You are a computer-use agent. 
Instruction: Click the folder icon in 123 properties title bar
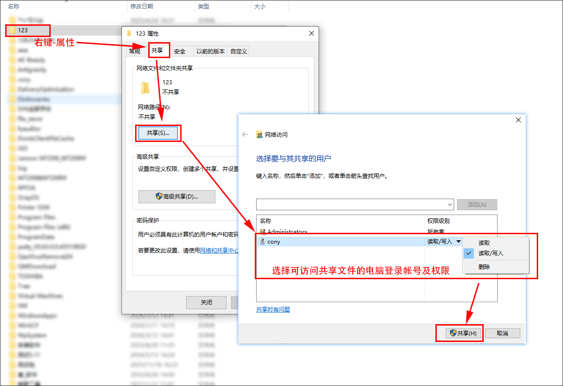point(129,34)
